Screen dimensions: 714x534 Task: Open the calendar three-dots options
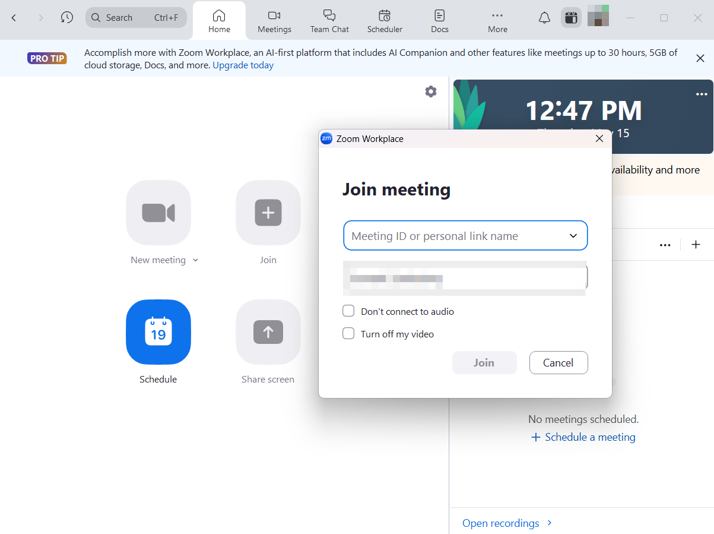click(x=665, y=245)
